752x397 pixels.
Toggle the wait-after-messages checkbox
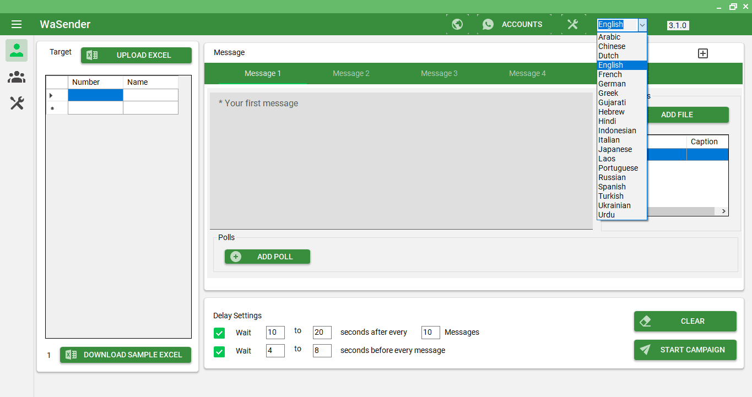(x=219, y=333)
